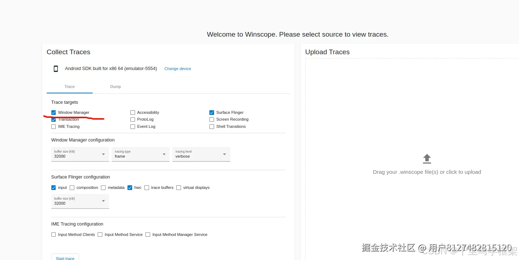This screenshot has height=260, width=519.
Task: Enable Input Method Clients checkbox
Action: click(x=54, y=235)
